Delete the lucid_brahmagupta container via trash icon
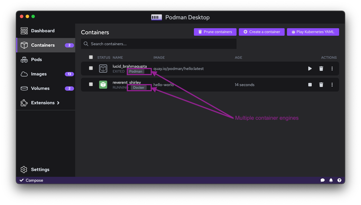 coord(321,69)
